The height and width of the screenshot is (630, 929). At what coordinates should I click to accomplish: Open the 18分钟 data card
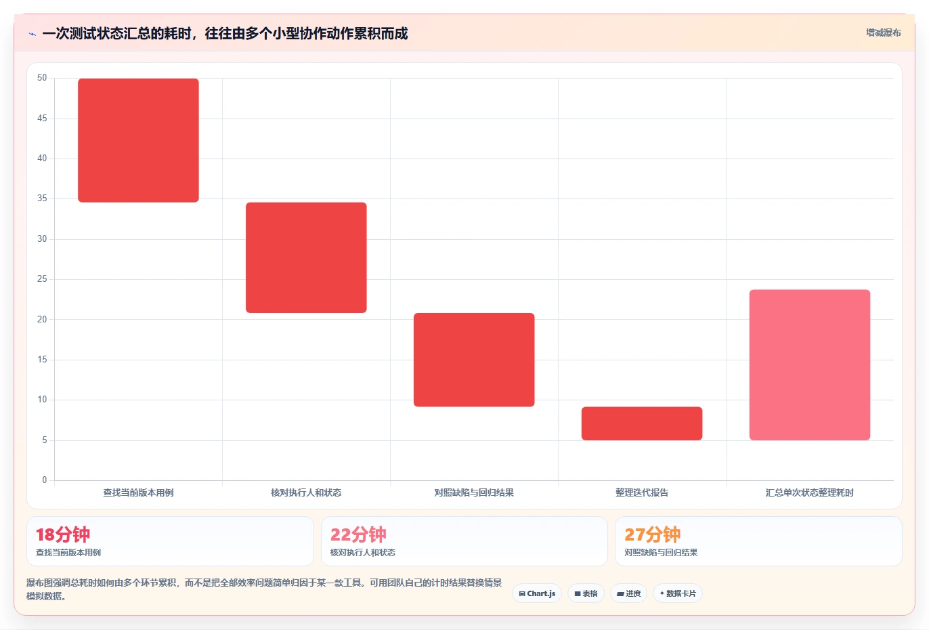[170, 541]
